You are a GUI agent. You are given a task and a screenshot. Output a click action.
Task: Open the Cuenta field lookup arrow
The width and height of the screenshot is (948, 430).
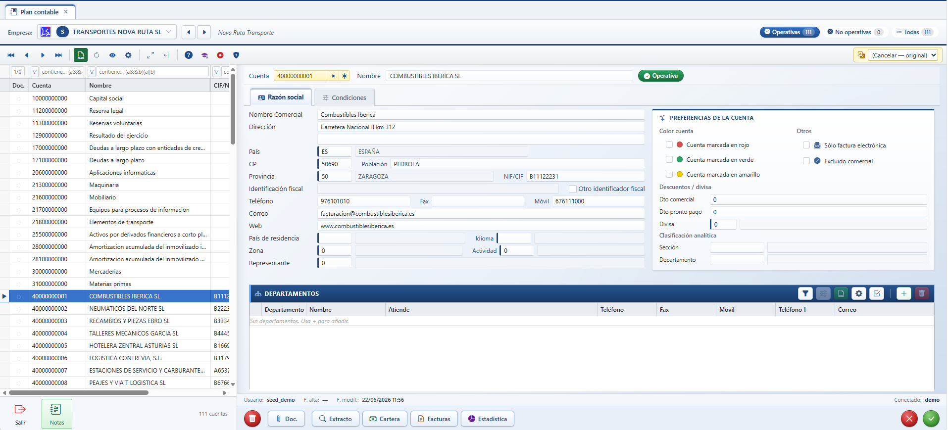click(x=334, y=76)
